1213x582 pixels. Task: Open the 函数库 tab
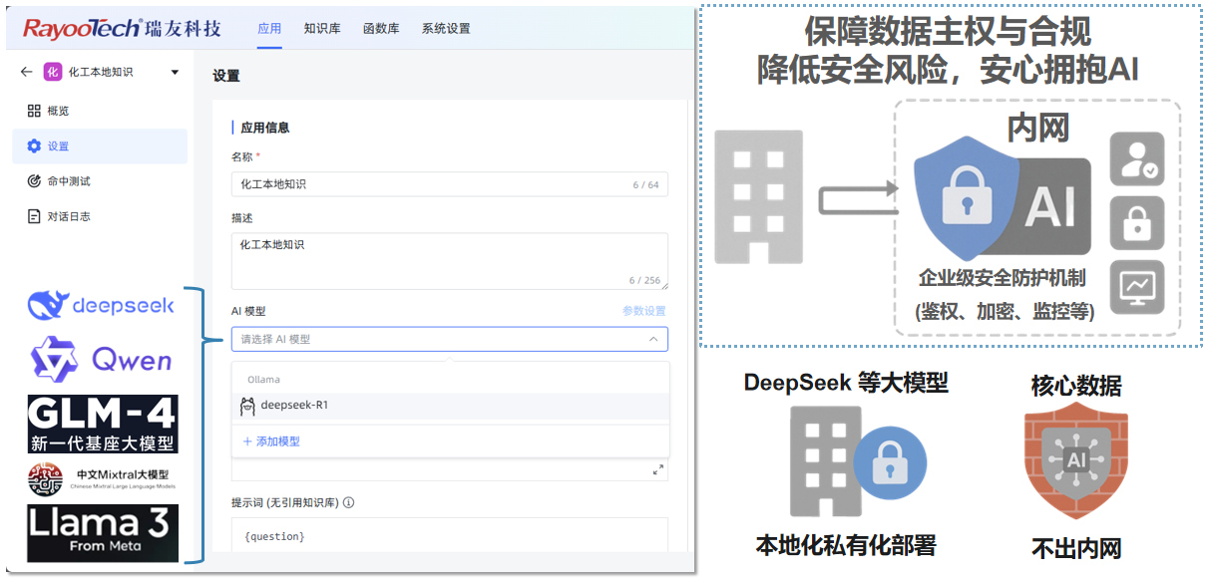pyautogui.click(x=381, y=29)
